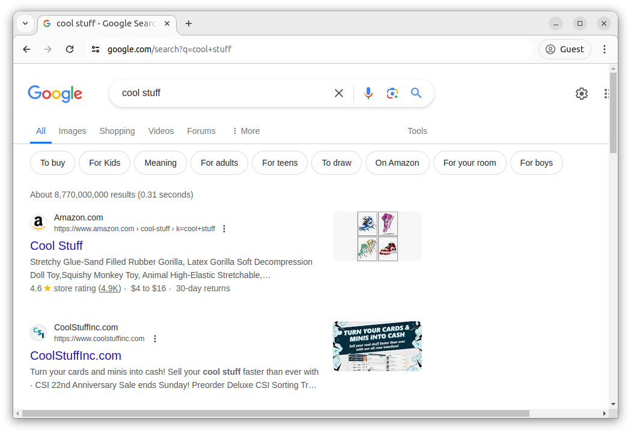Viewport: 631px width, 433px height.
Task: Clear the search box with the X icon
Action: [x=339, y=93]
